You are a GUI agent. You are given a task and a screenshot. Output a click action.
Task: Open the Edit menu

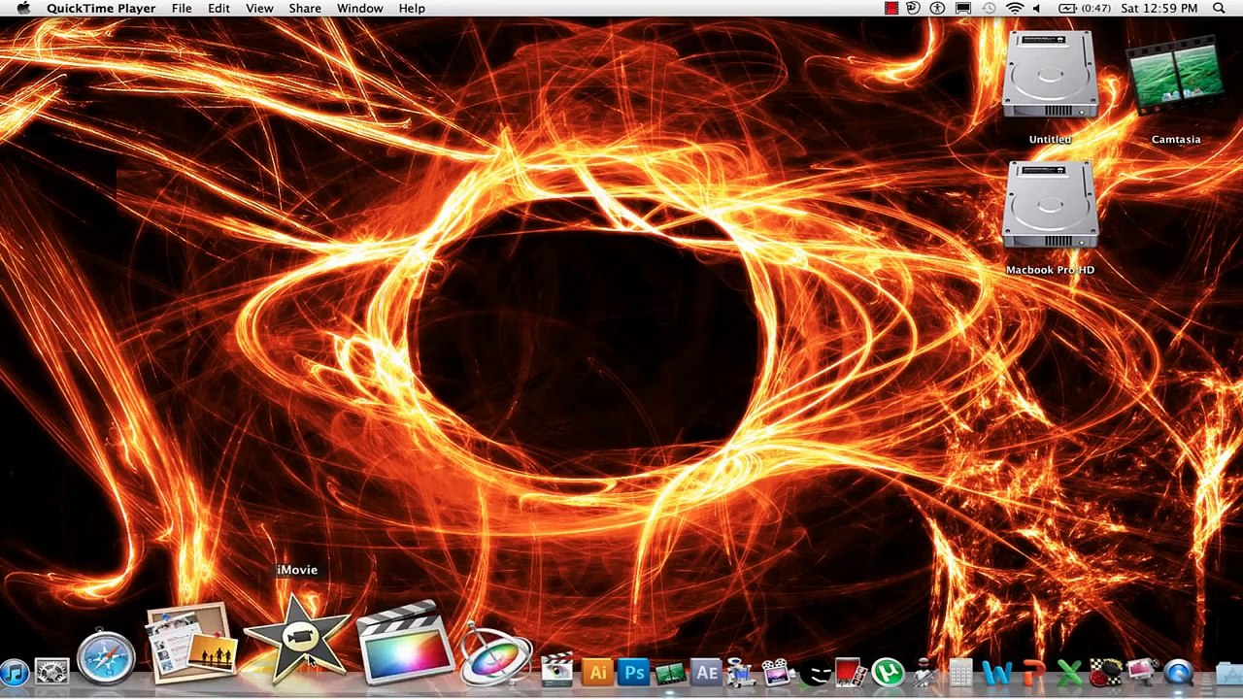point(218,9)
